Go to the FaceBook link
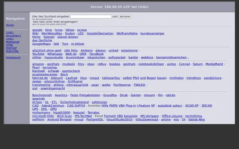This screenshot has width=239, height=149. [96, 54]
